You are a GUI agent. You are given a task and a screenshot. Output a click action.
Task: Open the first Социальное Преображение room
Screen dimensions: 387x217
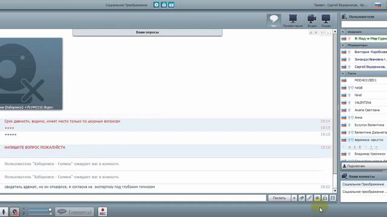click(x=363, y=184)
